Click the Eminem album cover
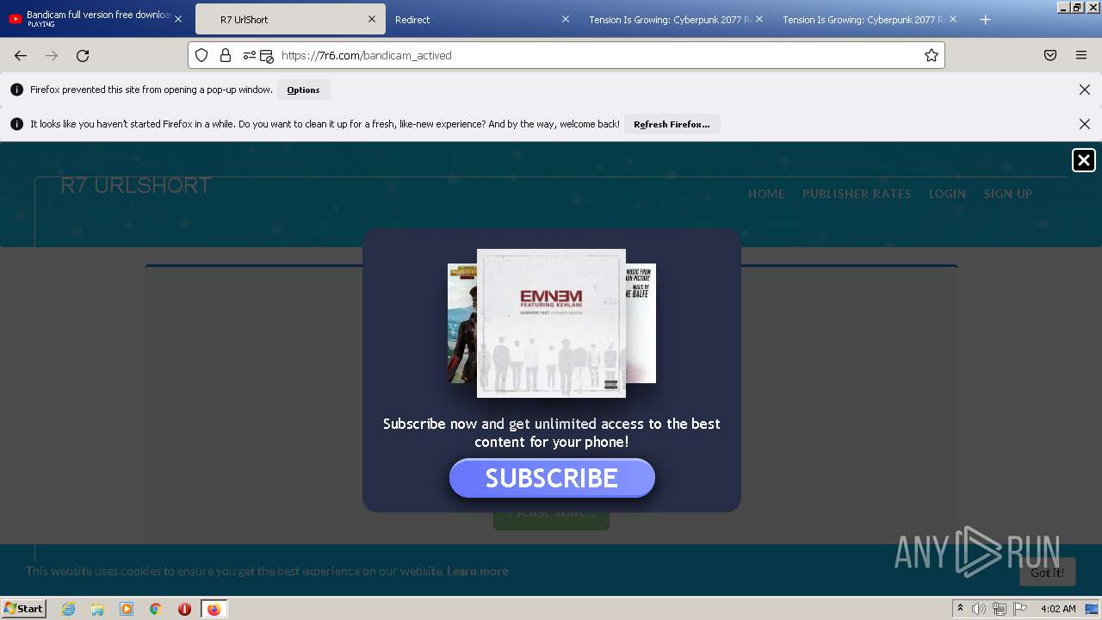 (551, 324)
